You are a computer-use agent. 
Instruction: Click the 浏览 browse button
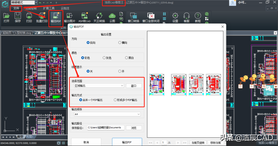click(134, 128)
